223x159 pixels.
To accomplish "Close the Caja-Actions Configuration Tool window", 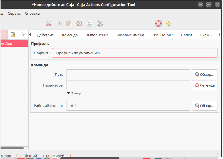I will click(217, 4).
